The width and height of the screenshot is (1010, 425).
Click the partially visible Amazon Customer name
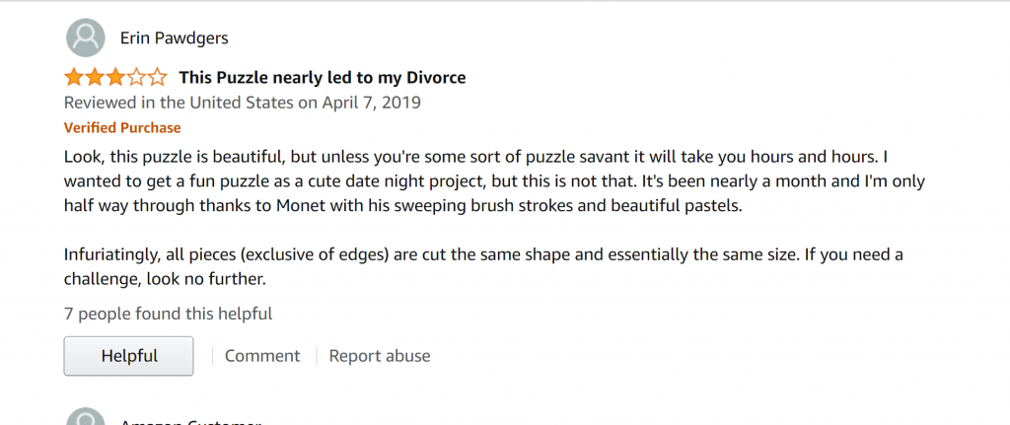pos(189,421)
